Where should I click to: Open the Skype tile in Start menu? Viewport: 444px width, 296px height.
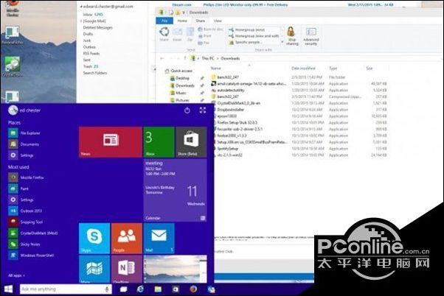point(94,238)
